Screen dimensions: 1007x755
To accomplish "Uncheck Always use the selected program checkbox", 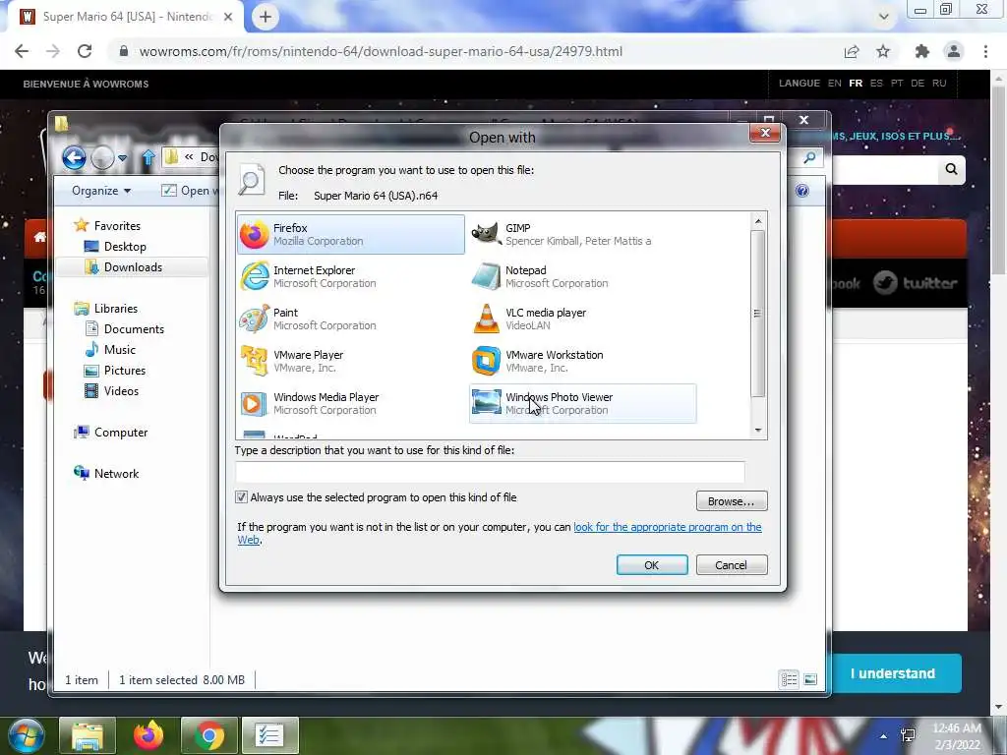I will pos(241,497).
